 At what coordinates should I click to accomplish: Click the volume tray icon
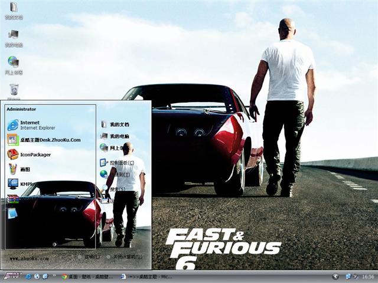[x=355, y=276]
